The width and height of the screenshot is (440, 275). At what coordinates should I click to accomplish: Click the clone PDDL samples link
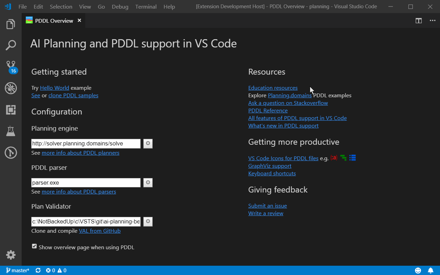pyautogui.click(x=73, y=95)
